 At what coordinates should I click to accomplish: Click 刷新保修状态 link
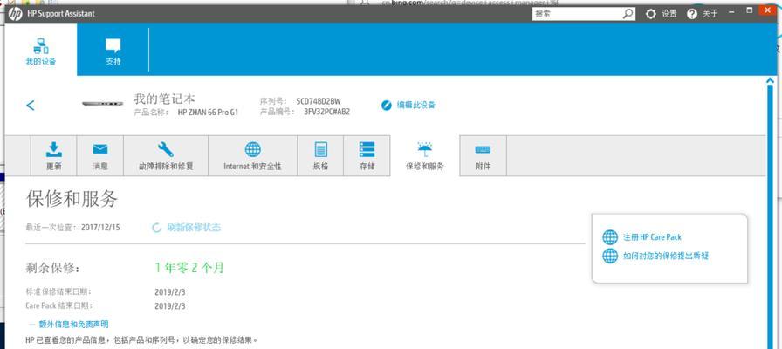point(194,228)
